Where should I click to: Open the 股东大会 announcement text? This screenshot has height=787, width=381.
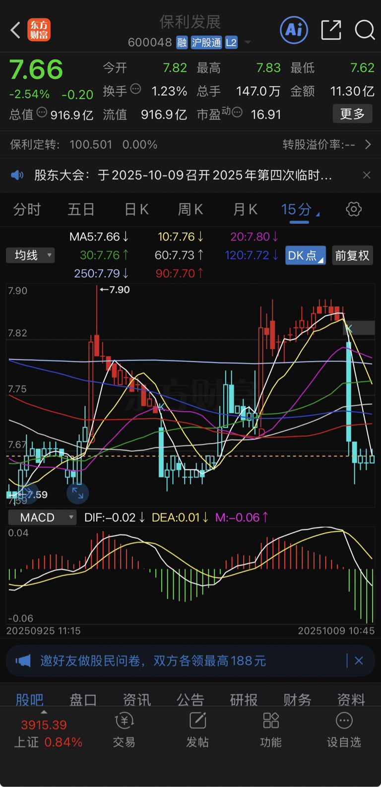pos(183,175)
